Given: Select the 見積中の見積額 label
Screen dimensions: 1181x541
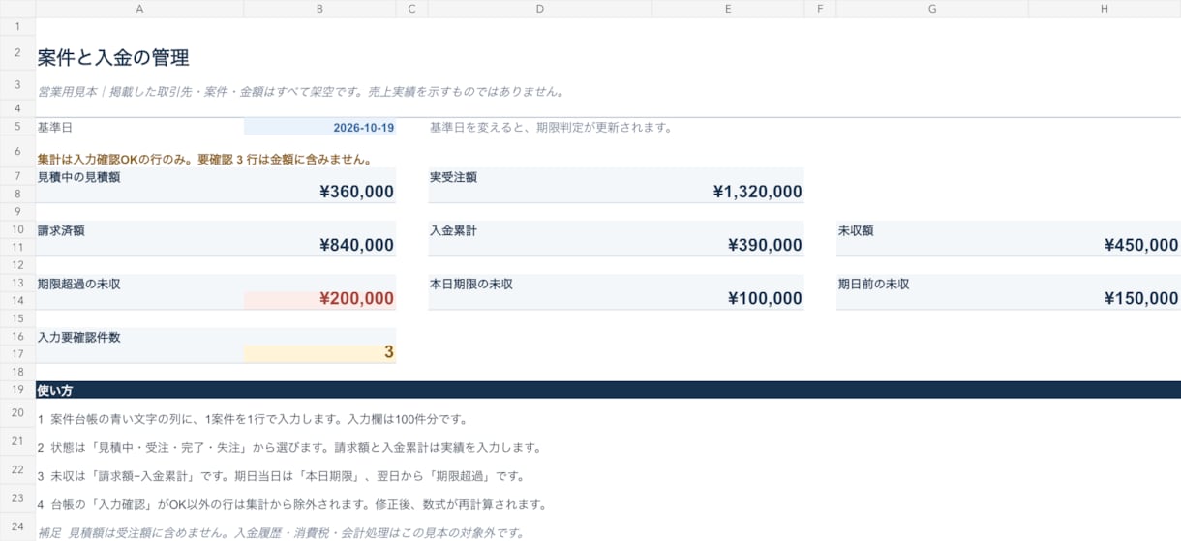Looking at the screenshot, I should [x=79, y=177].
